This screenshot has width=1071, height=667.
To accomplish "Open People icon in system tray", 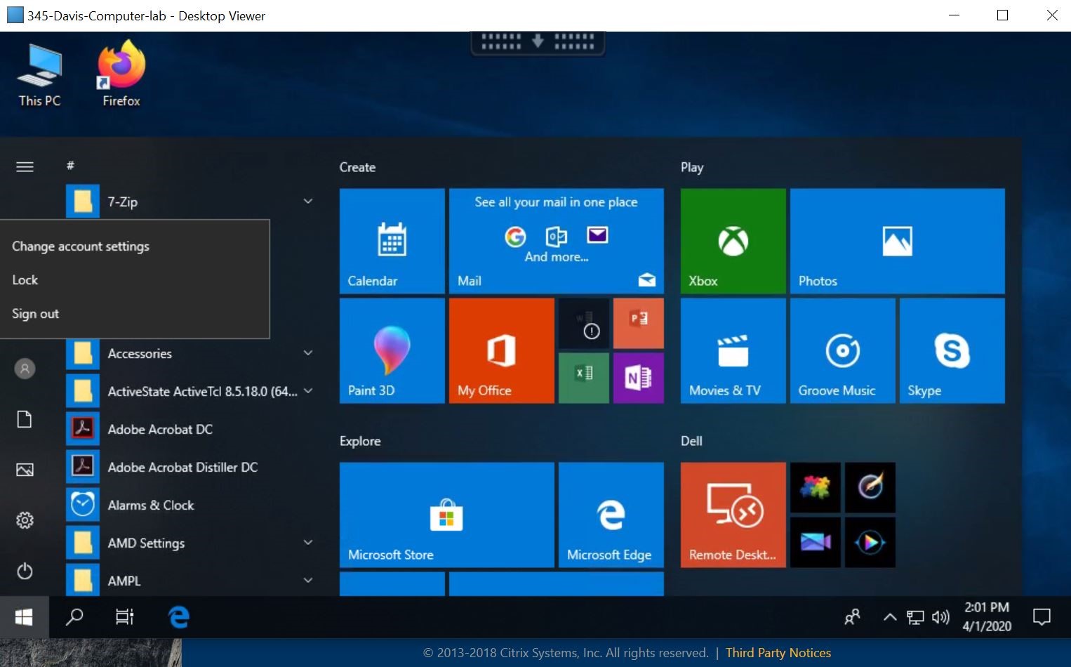I will [x=852, y=617].
